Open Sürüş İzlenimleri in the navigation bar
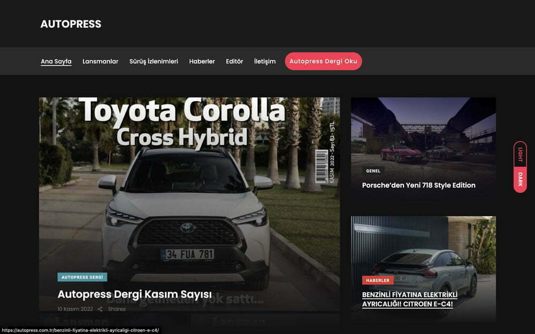Screen dimensions: 535x334 tap(154, 61)
